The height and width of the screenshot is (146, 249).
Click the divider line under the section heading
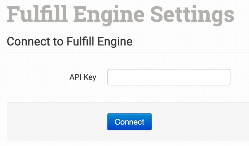127,53
